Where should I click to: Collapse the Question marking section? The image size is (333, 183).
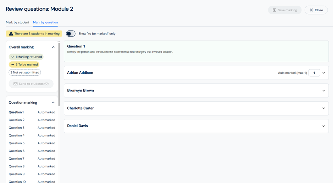click(53, 102)
